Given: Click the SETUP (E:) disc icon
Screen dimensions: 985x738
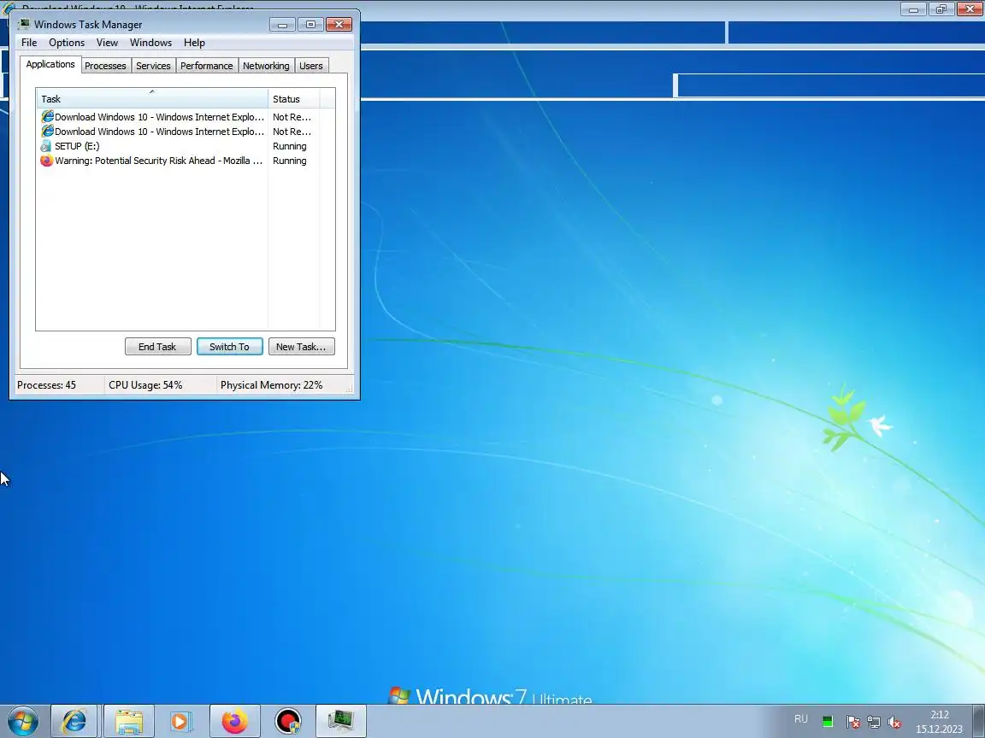Looking at the screenshot, I should tap(46, 146).
